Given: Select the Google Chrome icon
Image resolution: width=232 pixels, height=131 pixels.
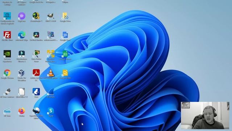Looking at the screenshot, I should (x=7, y=73).
